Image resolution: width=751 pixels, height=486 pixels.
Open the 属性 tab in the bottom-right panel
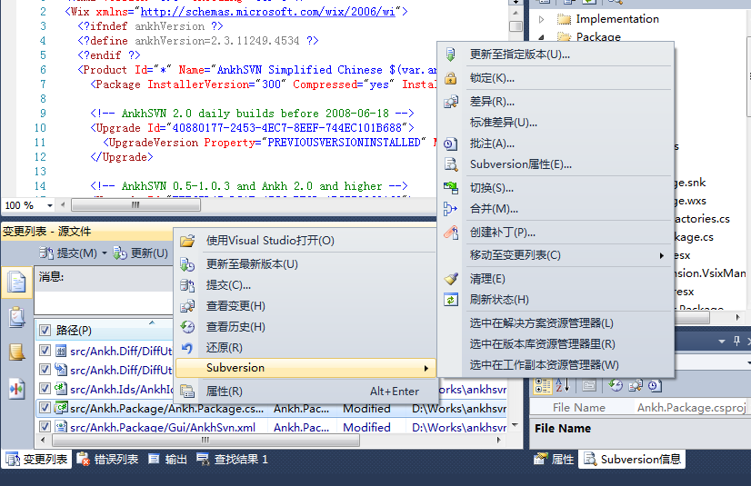click(x=554, y=460)
